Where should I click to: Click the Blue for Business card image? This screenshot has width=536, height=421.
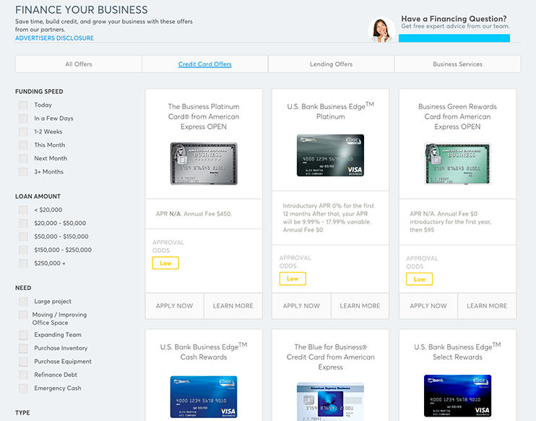point(330,402)
